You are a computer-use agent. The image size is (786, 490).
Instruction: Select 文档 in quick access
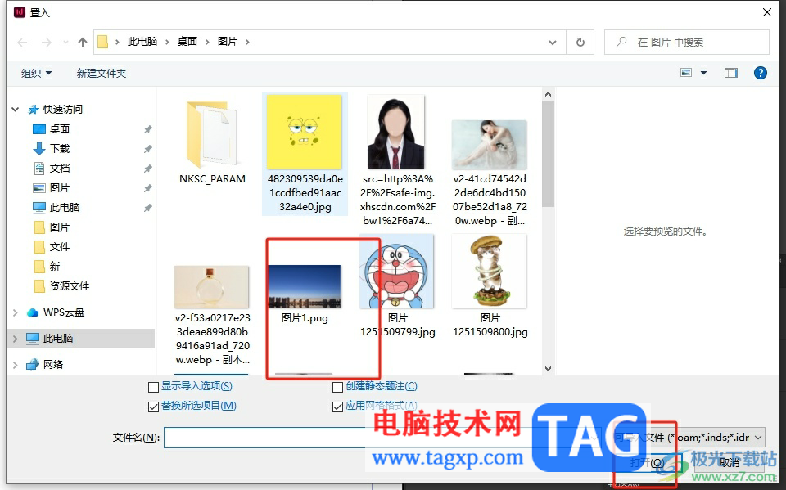point(59,168)
